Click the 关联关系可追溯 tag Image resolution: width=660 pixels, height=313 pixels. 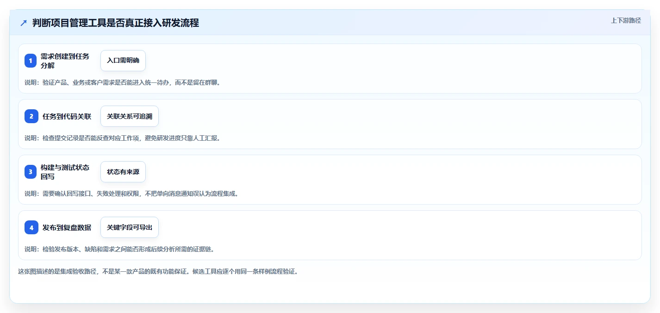(130, 116)
